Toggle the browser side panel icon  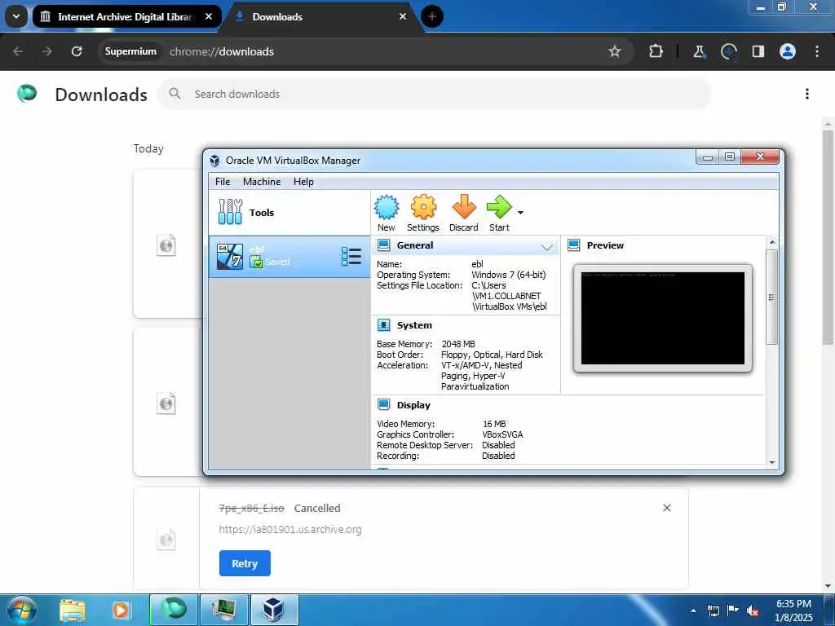pyautogui.click(x=758, y=51)
